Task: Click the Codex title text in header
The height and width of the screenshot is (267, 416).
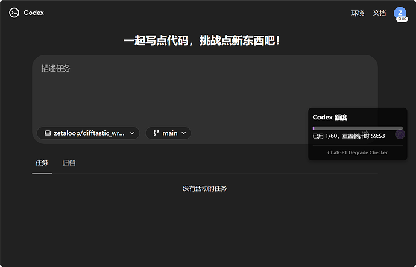Action: (34, 13)
